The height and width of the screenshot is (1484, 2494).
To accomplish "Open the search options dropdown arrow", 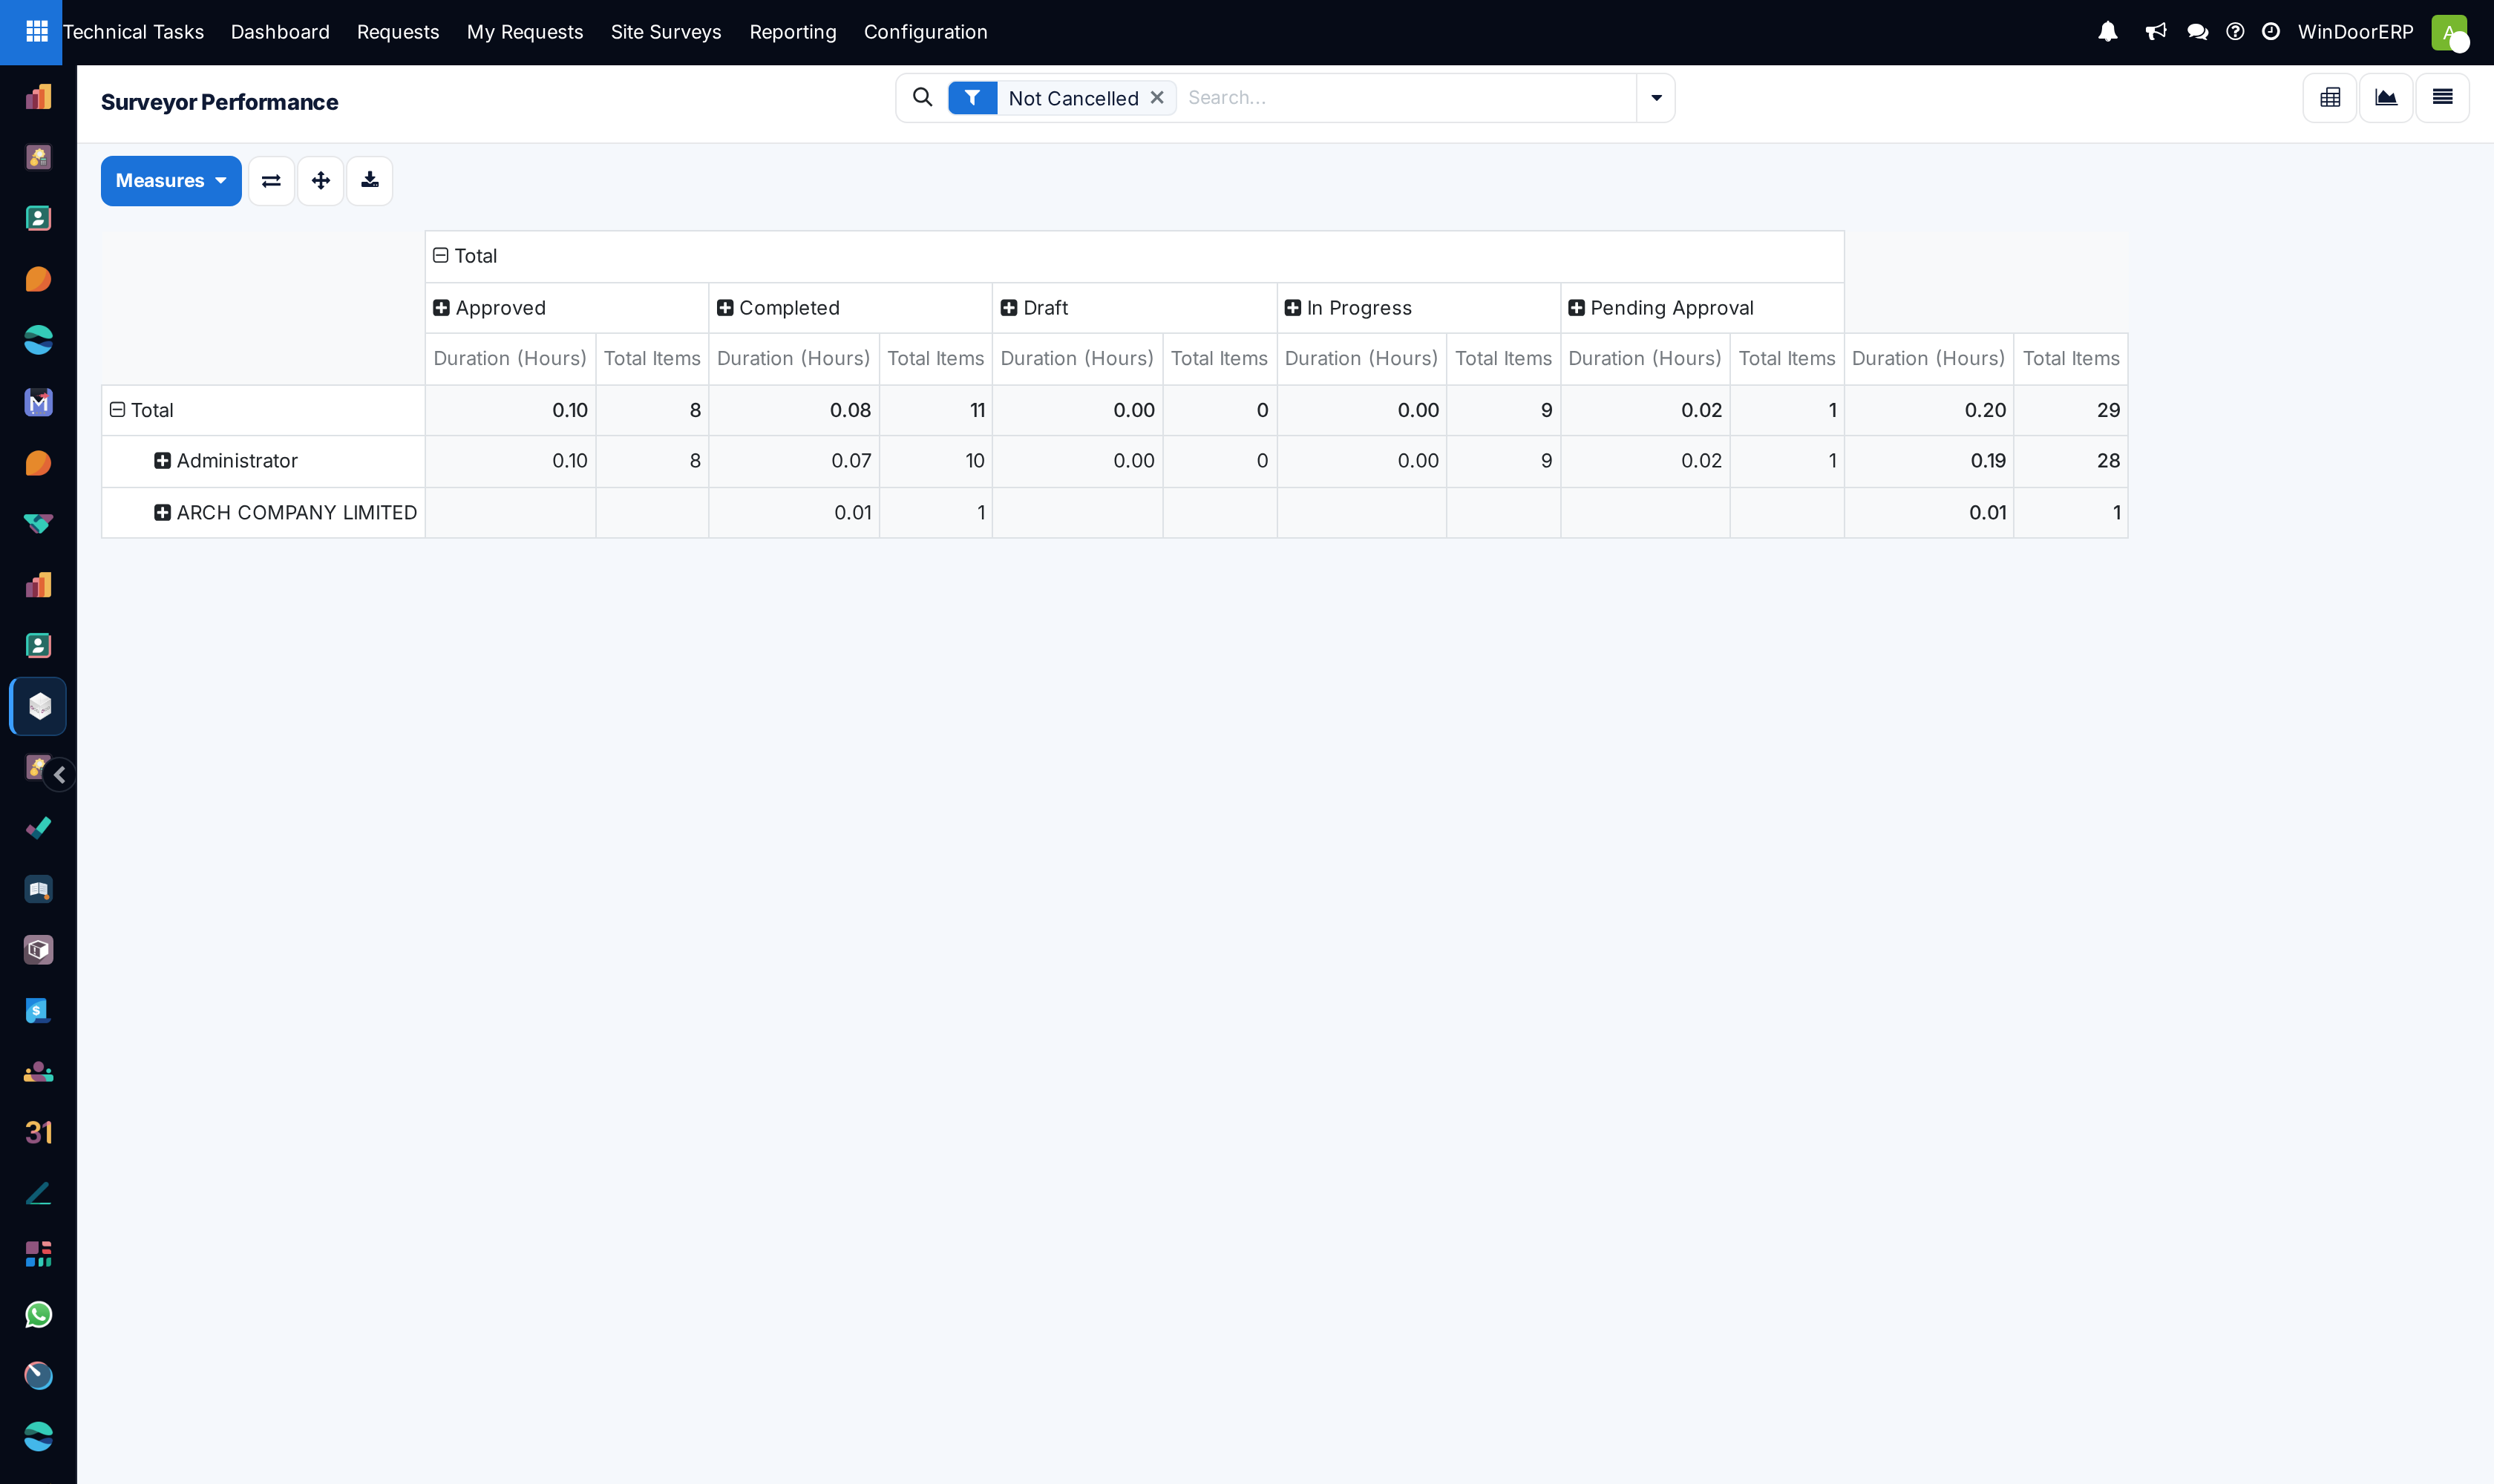I will point(1656,98).
